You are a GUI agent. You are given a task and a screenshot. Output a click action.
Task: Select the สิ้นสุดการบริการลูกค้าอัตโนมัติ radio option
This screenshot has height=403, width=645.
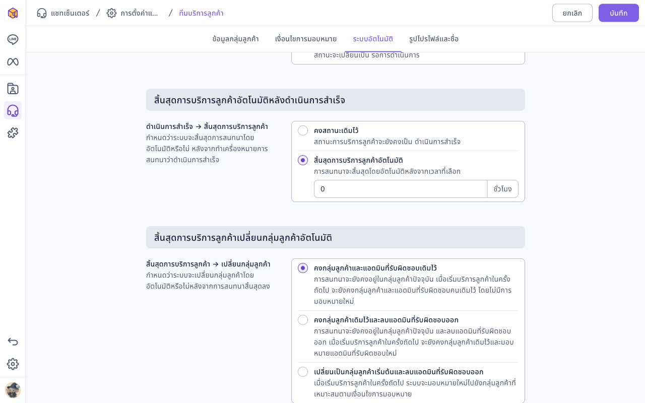[303, 160]
